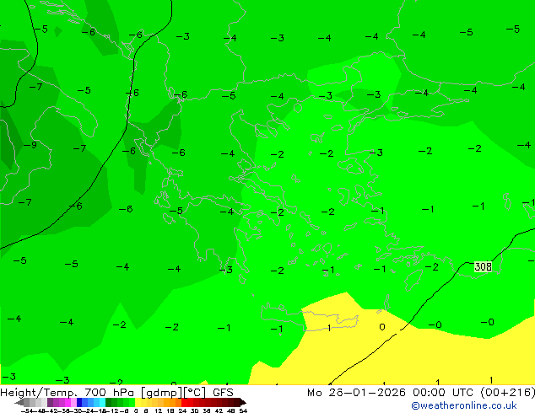The image size is (535, 413).
Task: Click the -9 temperature value over Italy
Action: (x=30, y=145)
